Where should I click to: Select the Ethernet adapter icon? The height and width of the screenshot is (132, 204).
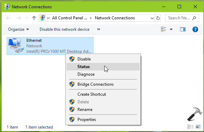(x=16, y=46)
